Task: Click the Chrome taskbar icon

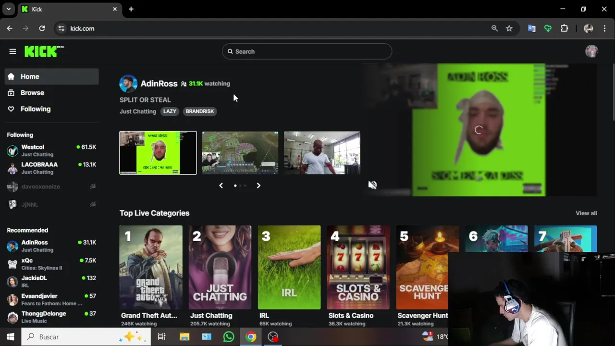Action: pyautogui.click(x=251, y=337)
